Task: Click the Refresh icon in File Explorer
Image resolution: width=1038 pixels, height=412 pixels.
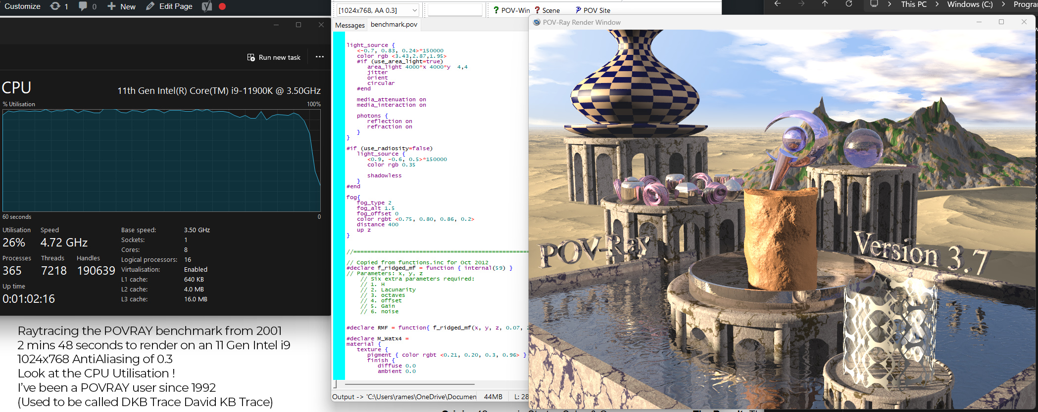Action: 848,4
